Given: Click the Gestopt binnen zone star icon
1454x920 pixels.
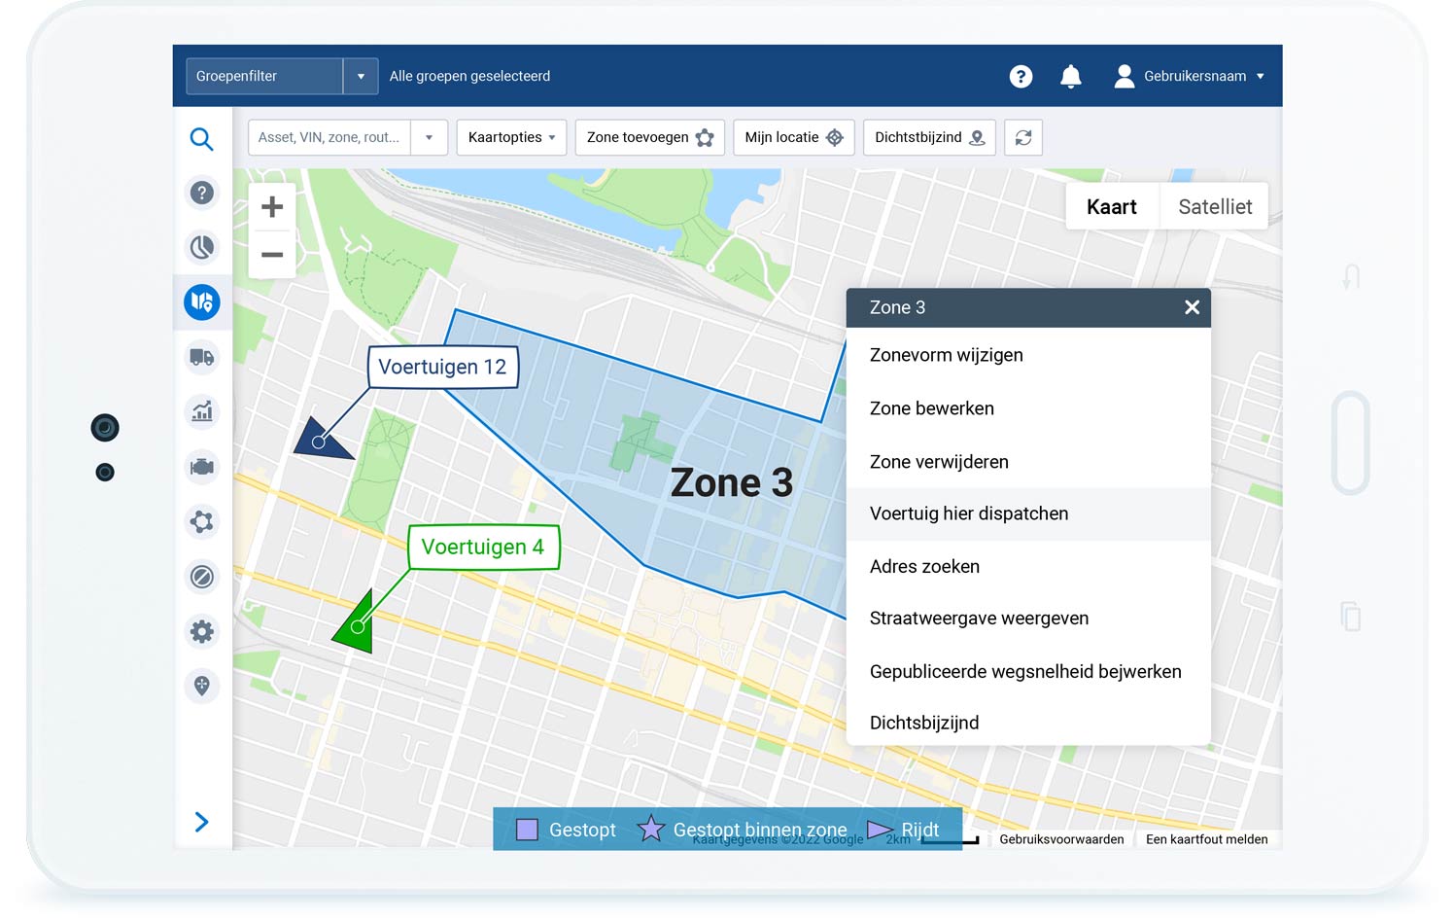Looking at the screenshot, I should click(650, 829).
